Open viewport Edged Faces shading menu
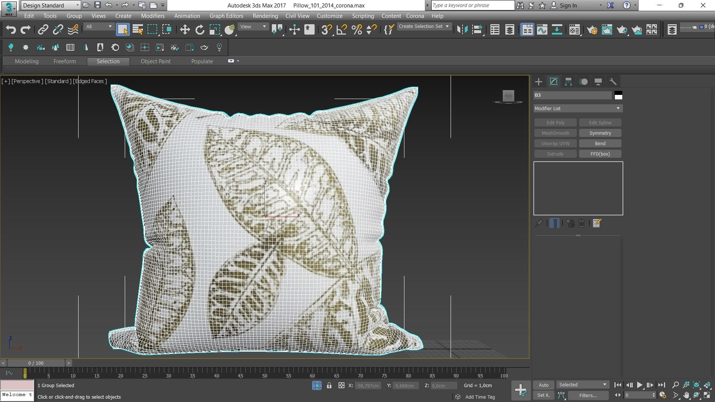715x402 pixels. [90, 81]
